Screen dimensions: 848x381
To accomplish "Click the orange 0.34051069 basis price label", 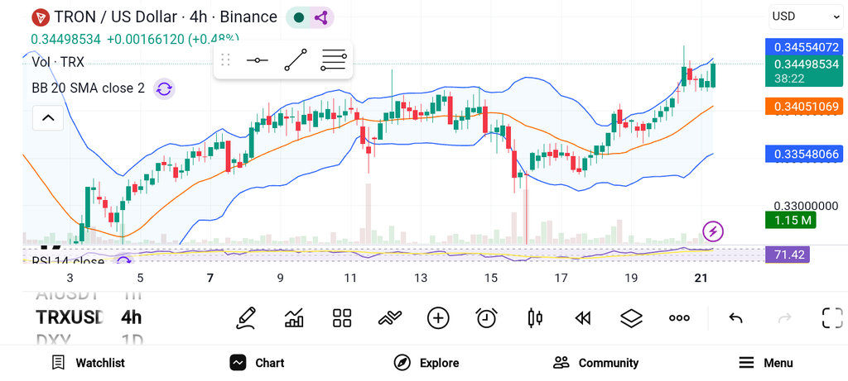I will click(804, 107).
